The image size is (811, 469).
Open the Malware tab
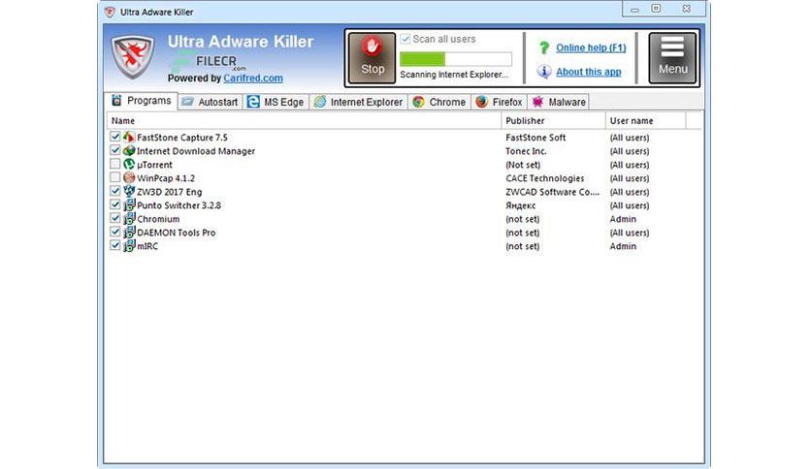click(558, 102)
